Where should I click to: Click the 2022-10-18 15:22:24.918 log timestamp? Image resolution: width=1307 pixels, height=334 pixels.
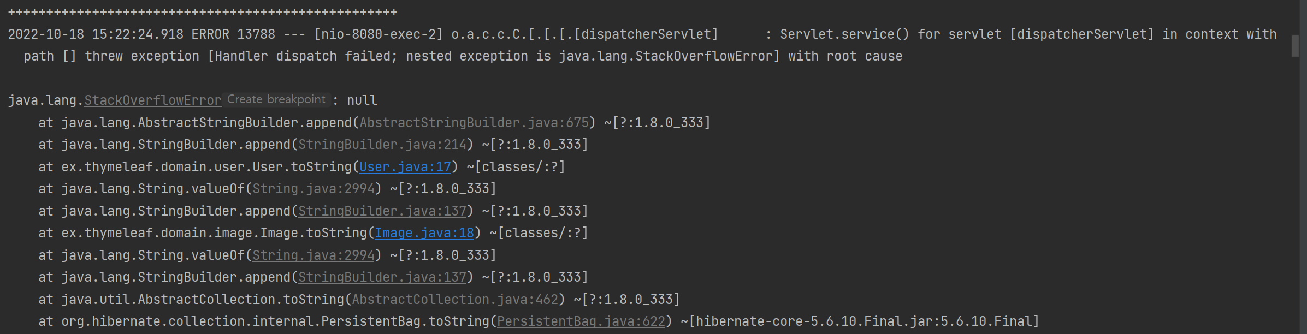(96, 34)
